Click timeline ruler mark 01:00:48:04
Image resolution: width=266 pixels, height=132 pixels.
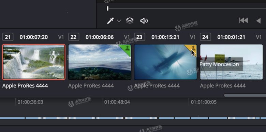(117, 102)
